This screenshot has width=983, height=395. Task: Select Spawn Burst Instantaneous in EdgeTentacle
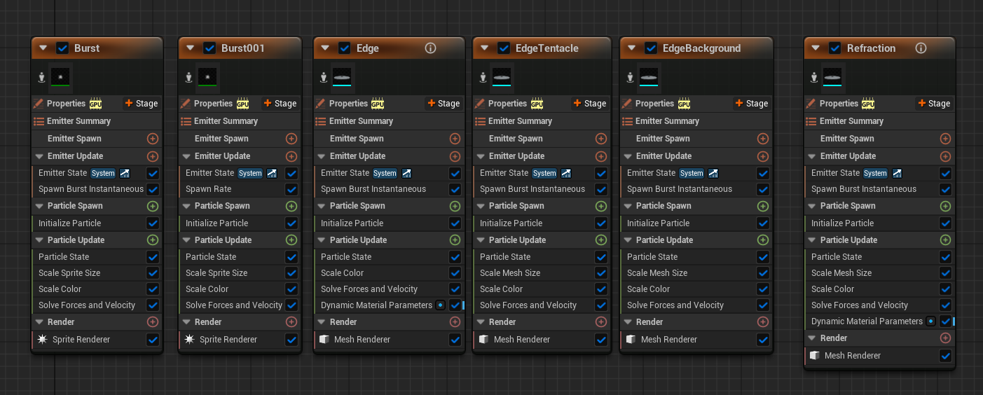pyautogui.click(x=532, y=189)
